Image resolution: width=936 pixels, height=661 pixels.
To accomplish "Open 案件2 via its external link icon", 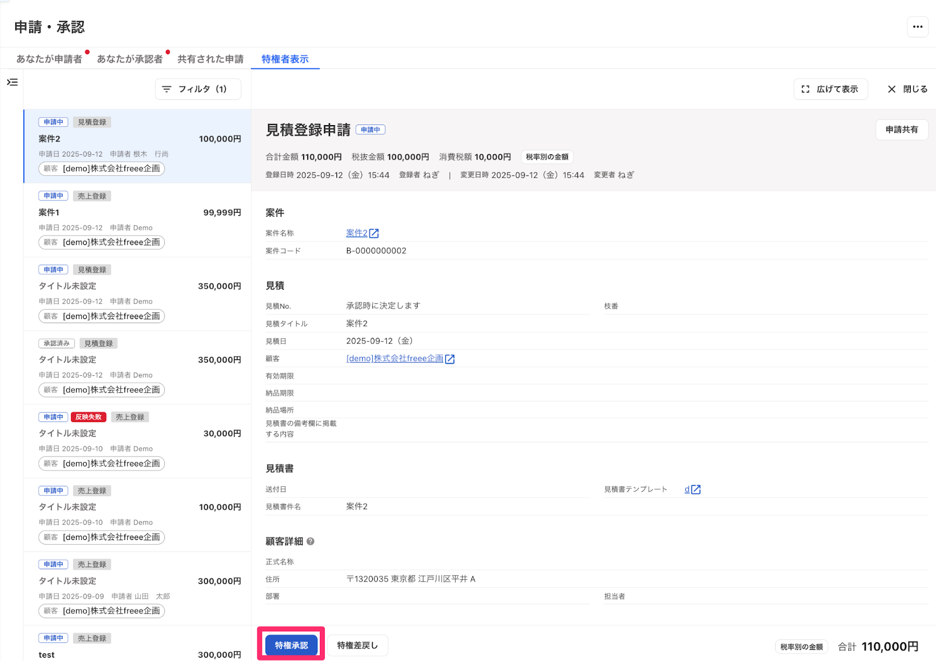I will coord(374,233).
